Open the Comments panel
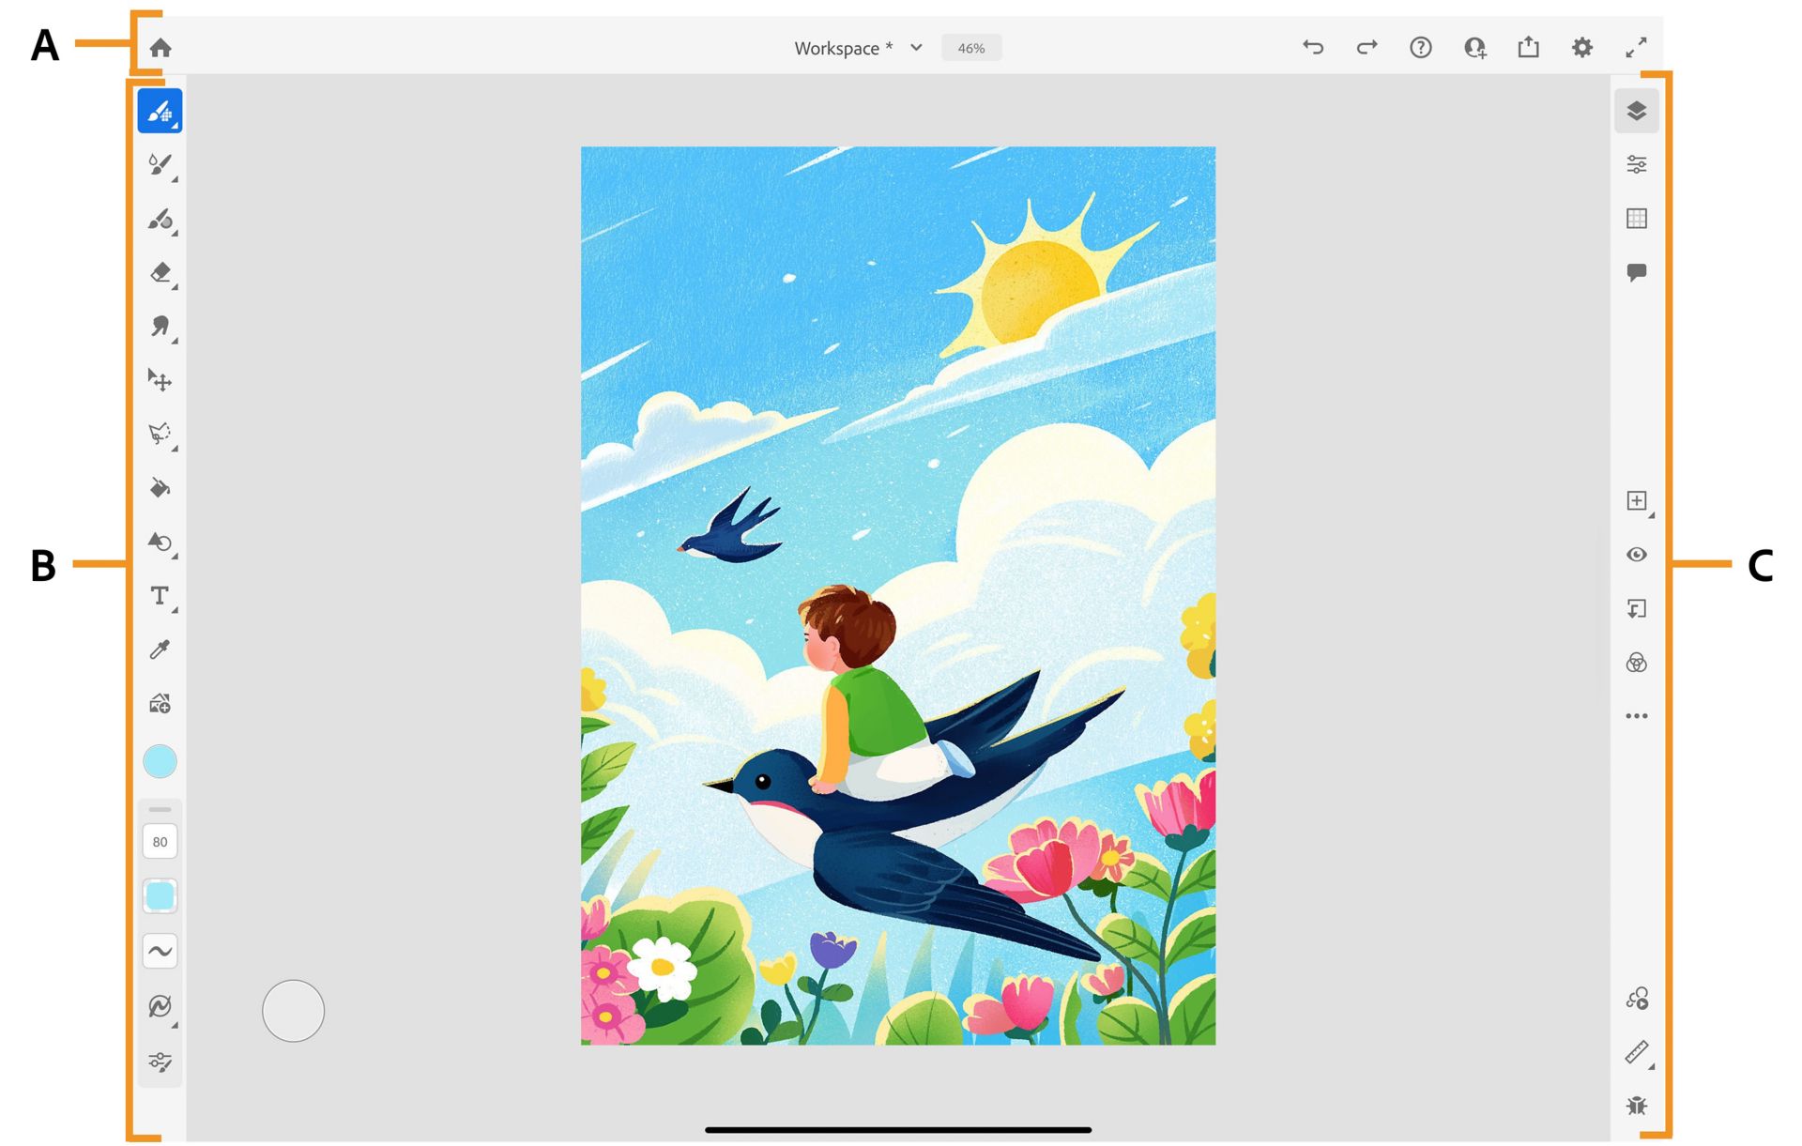 pos(1637,272)
